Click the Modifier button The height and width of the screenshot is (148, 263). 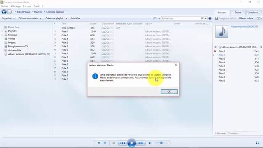tap(76, 18)
